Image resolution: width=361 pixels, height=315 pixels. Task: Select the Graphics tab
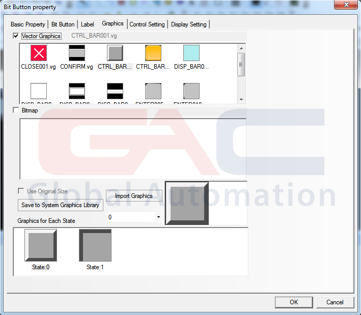click(113, 23)
